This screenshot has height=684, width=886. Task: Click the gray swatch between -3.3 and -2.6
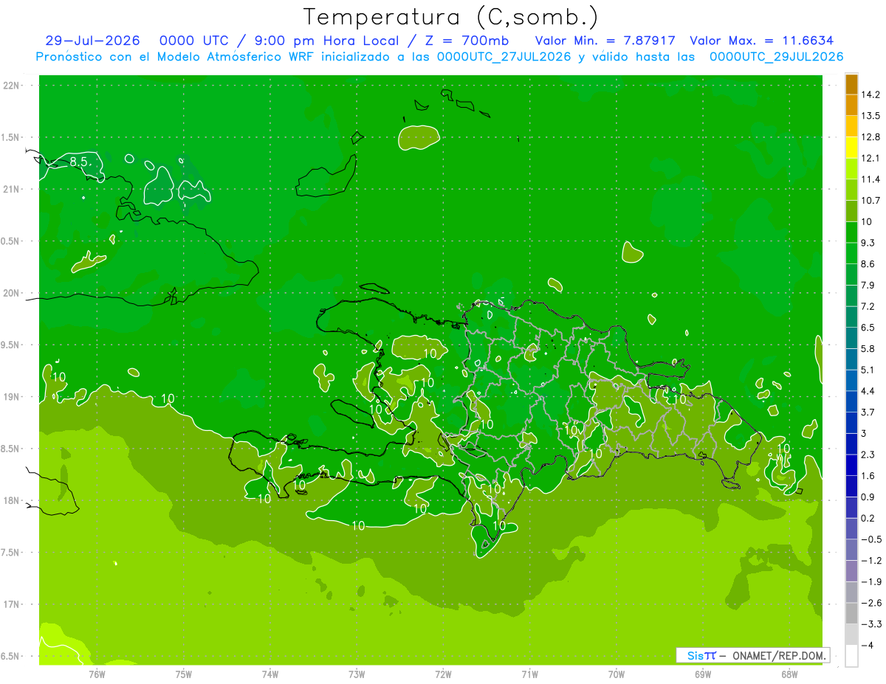coord(851,613)
